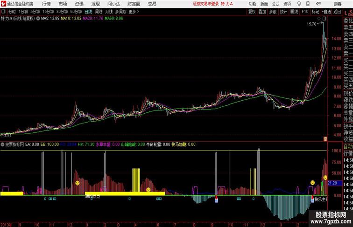
Task: Click the HK: 71.30 indicator value
Action: pyautogui.click(x=86, y=144)
